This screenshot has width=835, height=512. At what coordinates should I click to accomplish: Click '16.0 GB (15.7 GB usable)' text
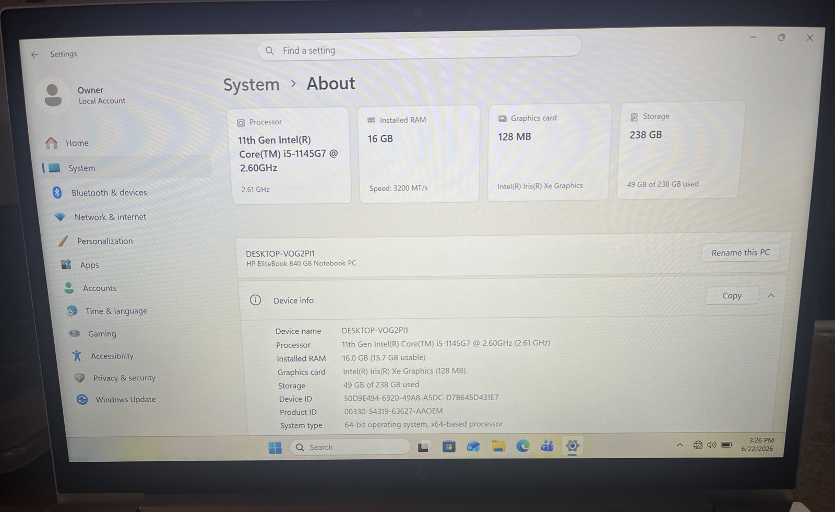point(384,357)
